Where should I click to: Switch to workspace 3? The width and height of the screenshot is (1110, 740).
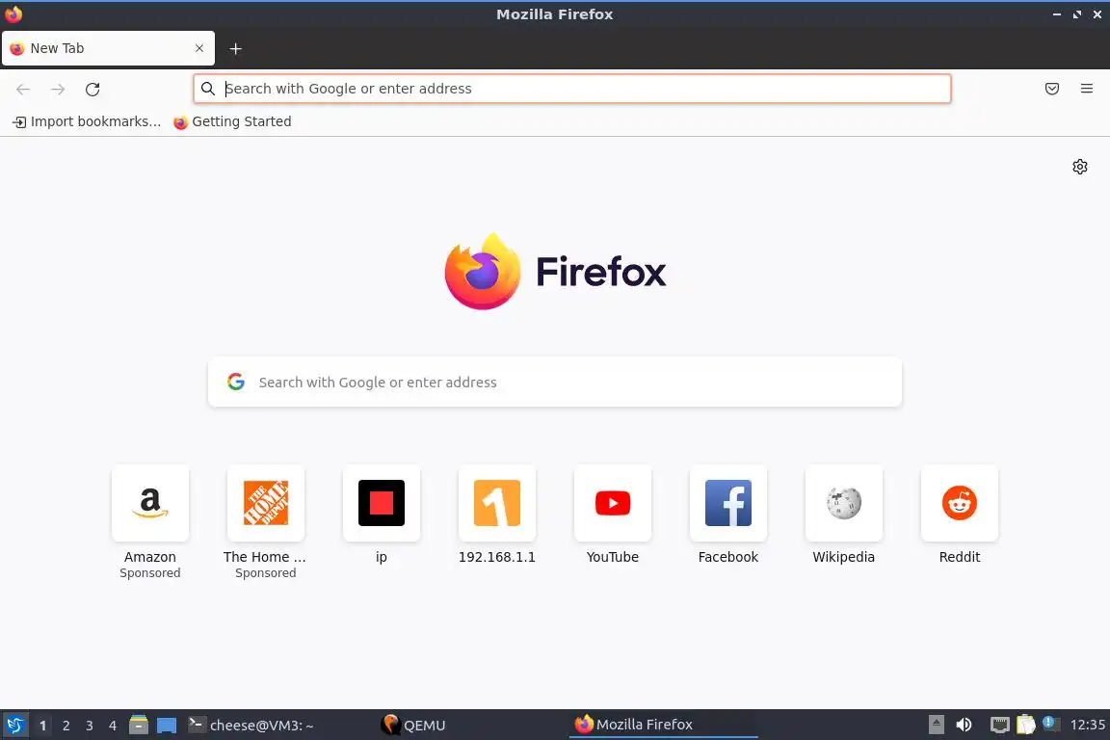90,726
